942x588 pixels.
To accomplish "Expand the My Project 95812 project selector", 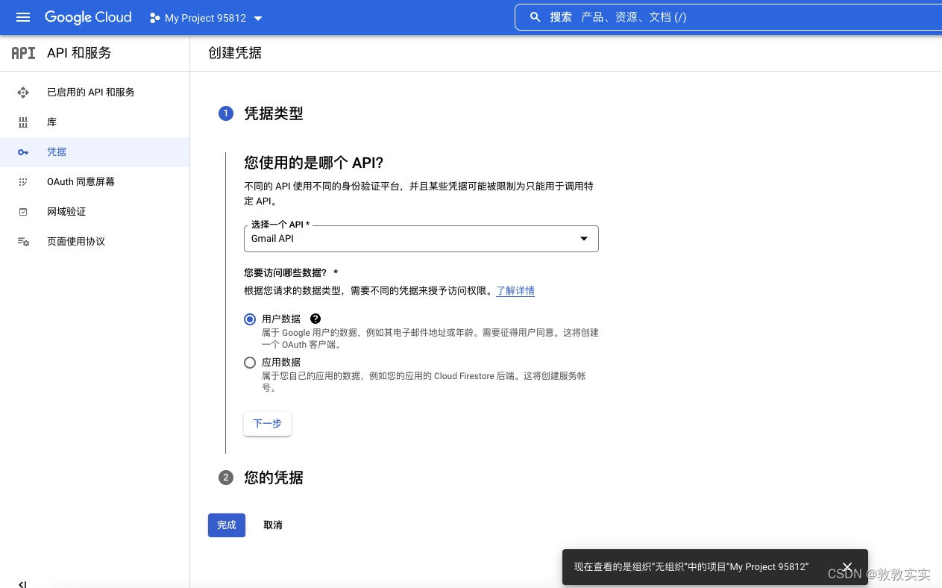I will (206, 18).
